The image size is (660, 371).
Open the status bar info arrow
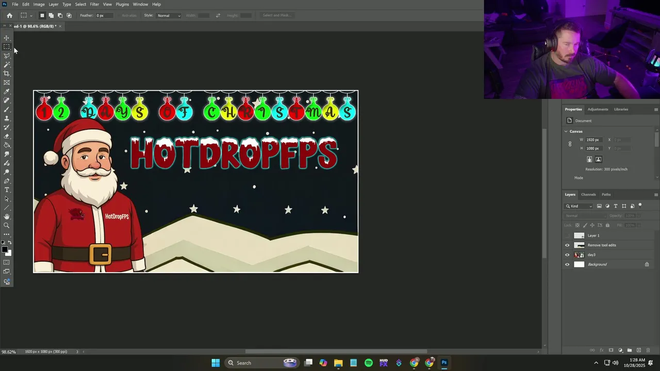tap(77, 352)
